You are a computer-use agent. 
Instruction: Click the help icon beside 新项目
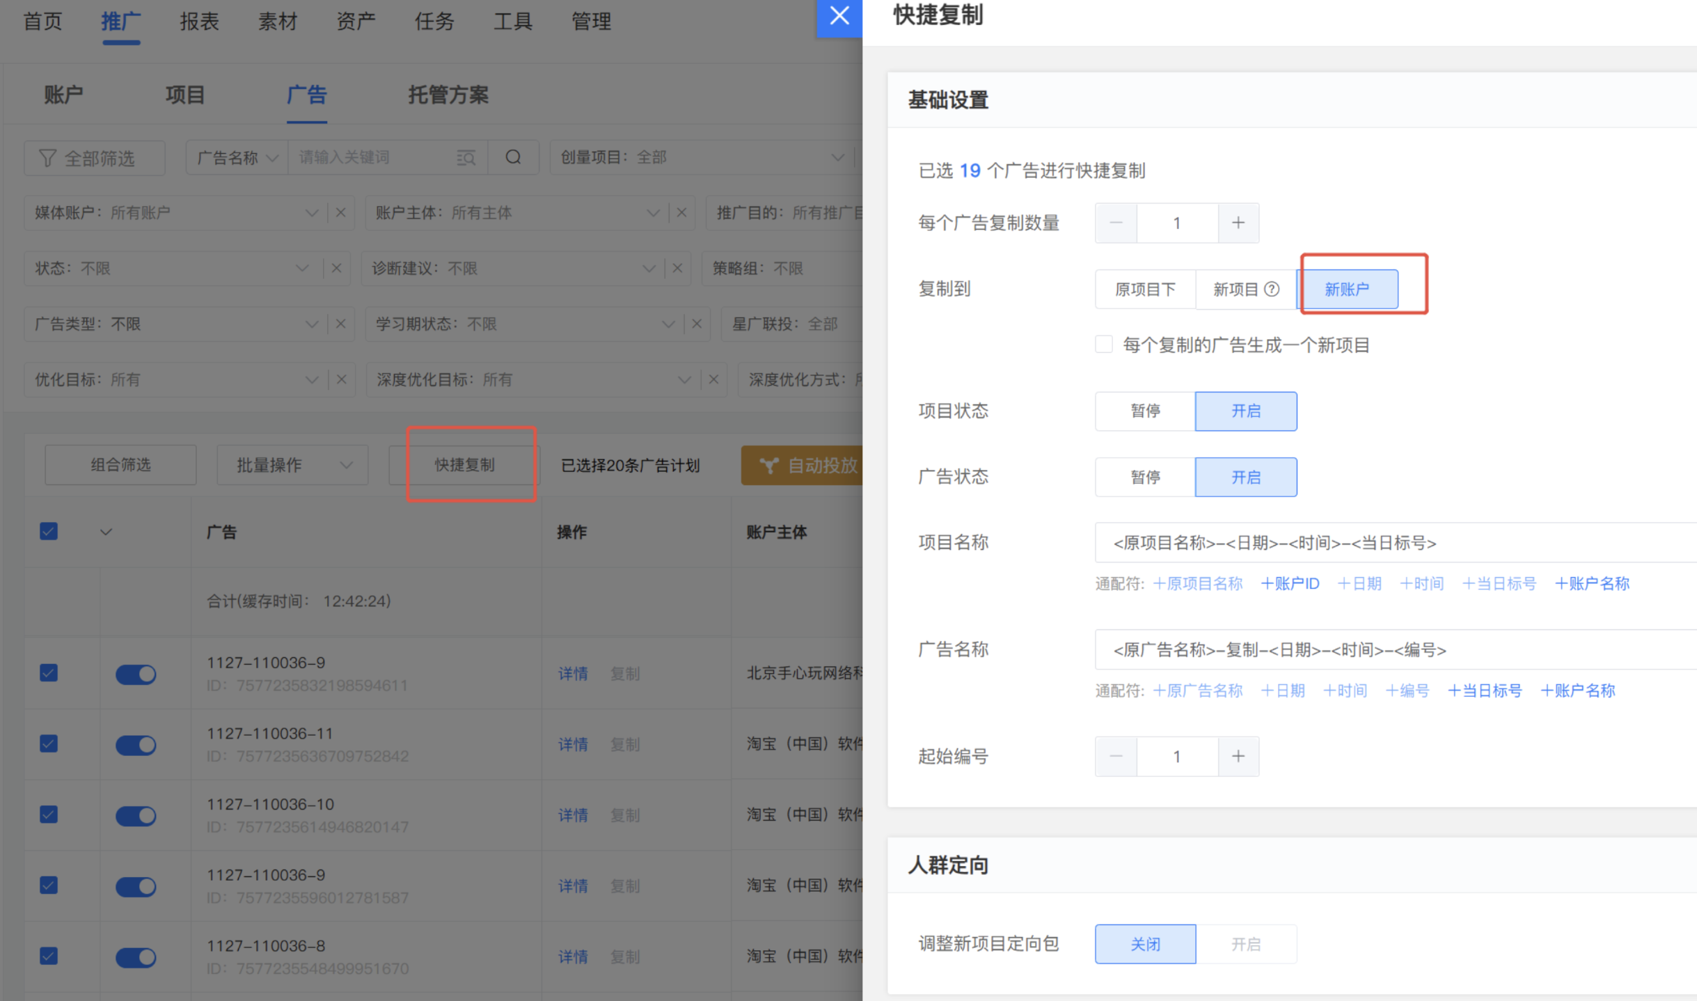[1272, 289]
